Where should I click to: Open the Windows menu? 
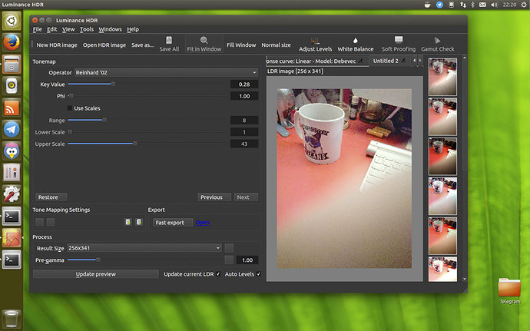(x=110, y=29)
